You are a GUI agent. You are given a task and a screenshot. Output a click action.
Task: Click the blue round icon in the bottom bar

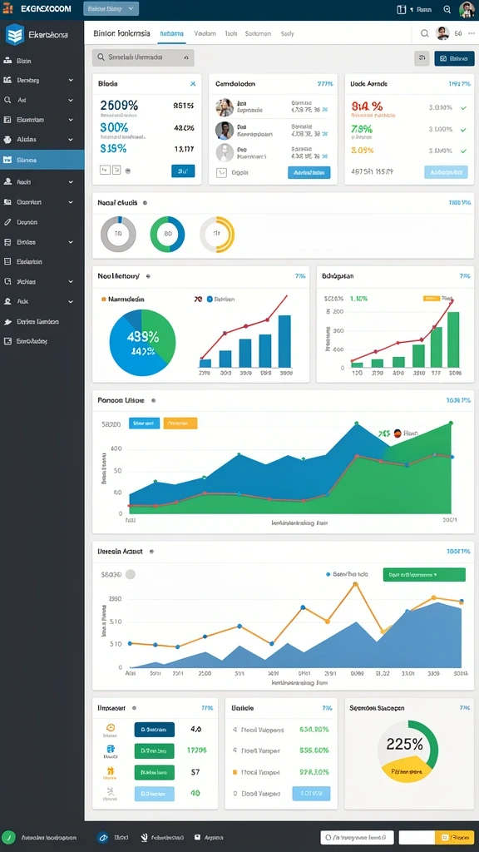102,837
